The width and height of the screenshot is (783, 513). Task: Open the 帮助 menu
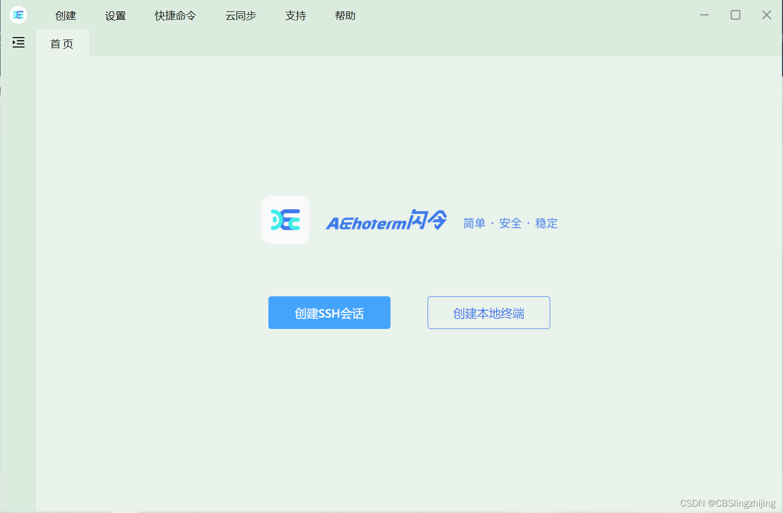[x=345, y=16]
